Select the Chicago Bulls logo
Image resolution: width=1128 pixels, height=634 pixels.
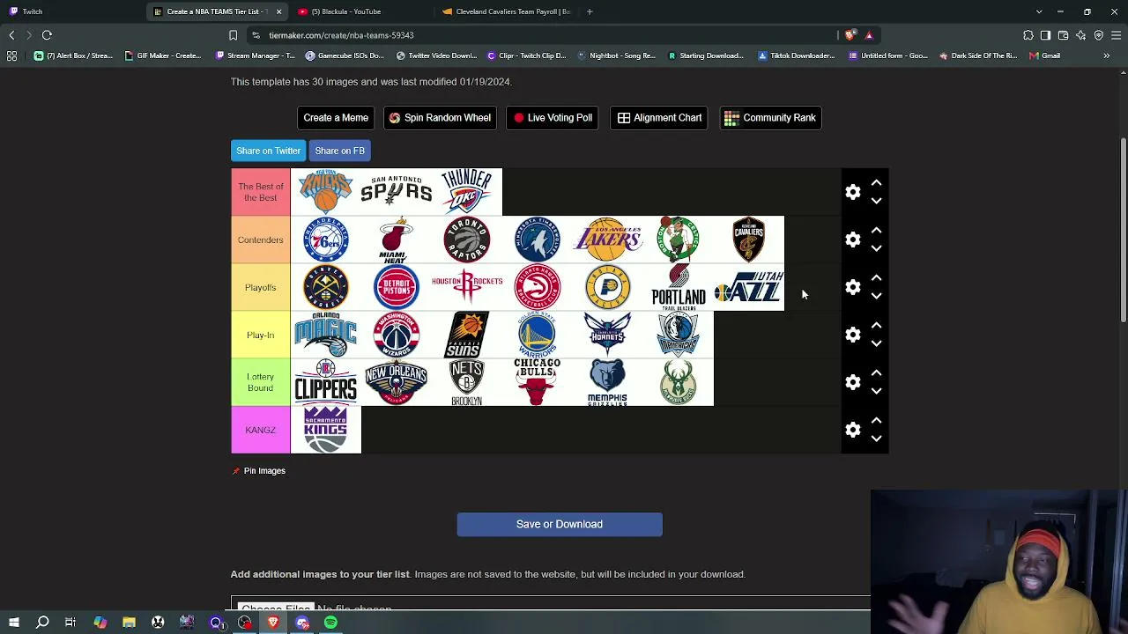[x=538, y=382]
